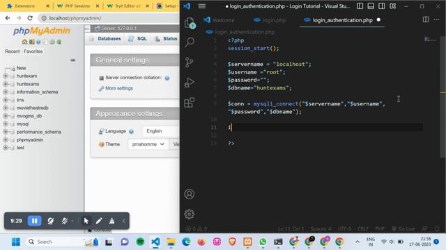Open the Language dropdown showing English
Screen dimensions: 446x250
(161, 131)
